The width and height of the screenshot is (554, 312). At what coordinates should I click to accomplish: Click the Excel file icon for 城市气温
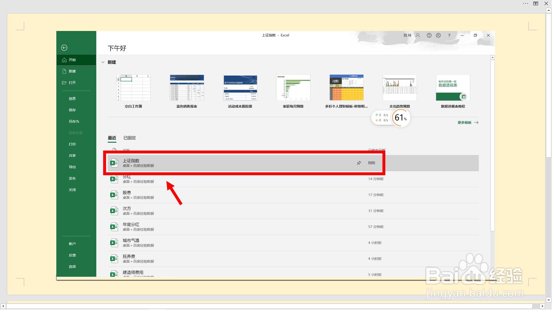click(x=115, y=244)
